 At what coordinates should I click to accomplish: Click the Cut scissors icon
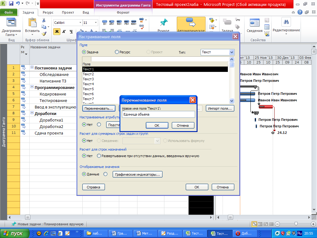coord(44,20)
